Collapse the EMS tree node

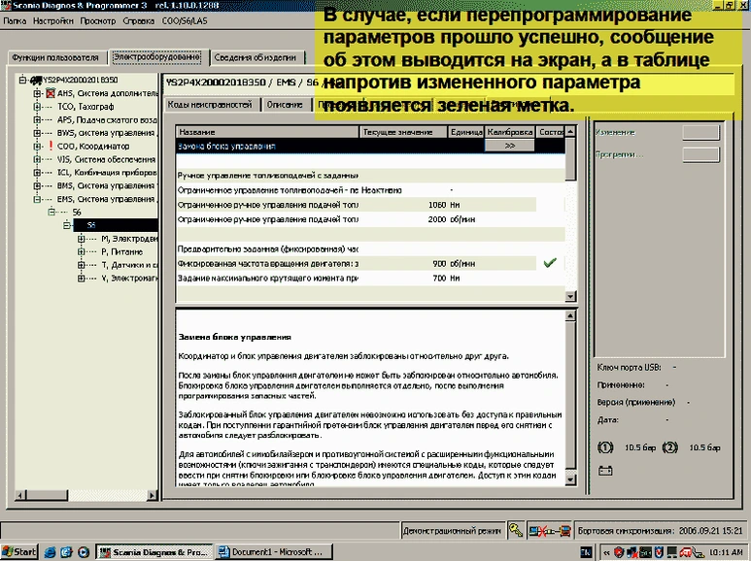[x=38, y=198]
